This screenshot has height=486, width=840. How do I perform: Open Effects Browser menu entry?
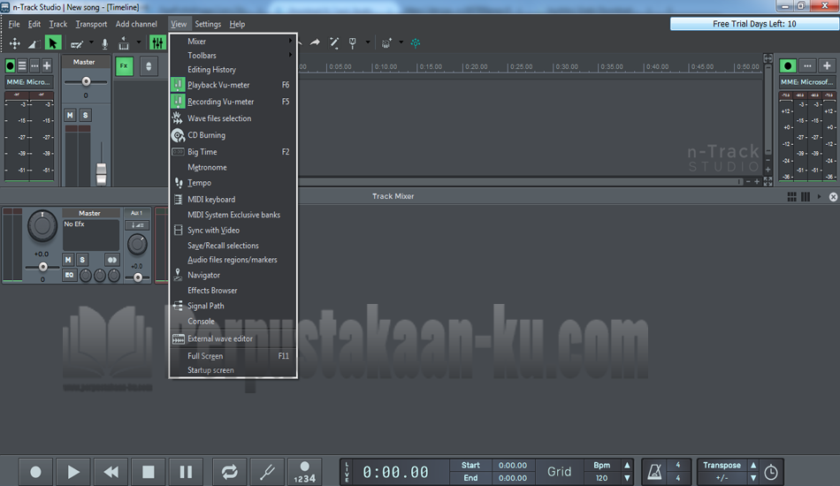[233, 290]
